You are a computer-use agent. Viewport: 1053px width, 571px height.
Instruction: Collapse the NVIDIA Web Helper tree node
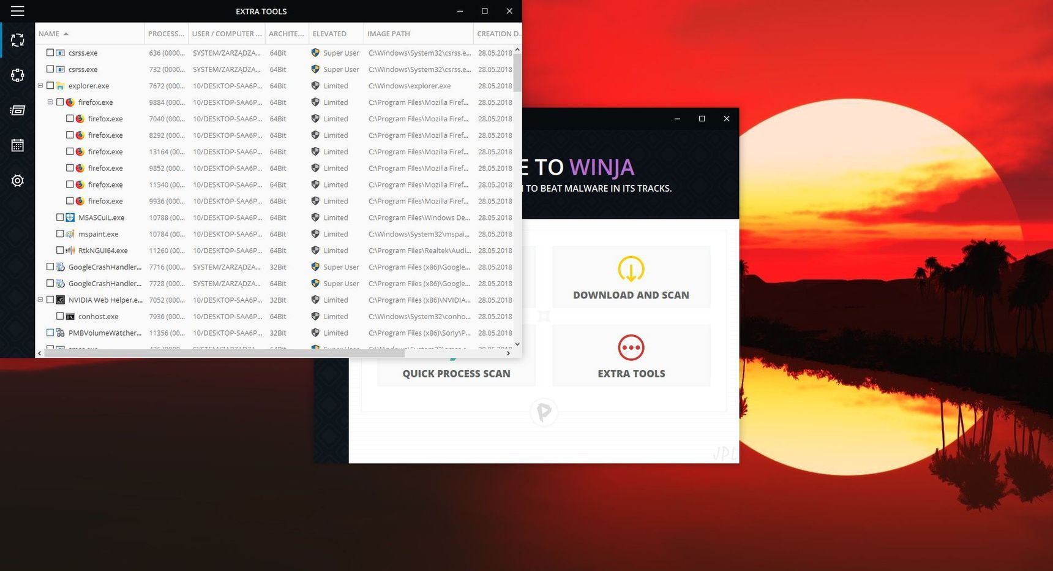pos(40,300)
